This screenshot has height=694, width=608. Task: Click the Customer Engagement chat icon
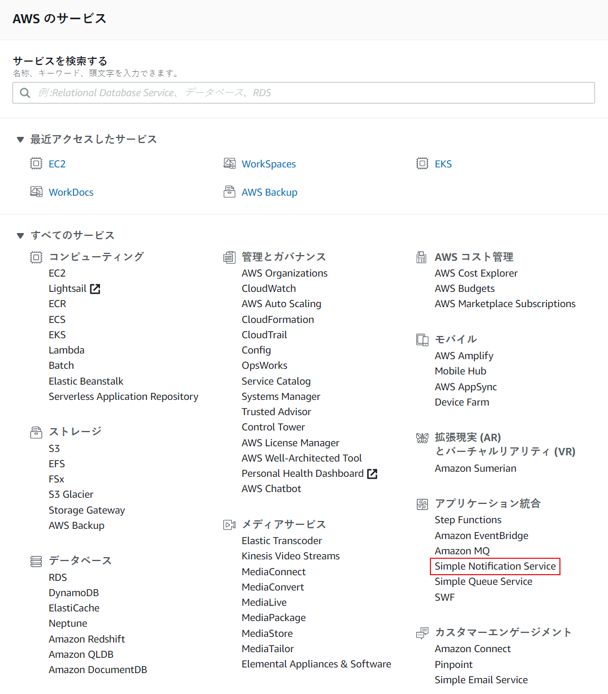click(x=422, y=633)
